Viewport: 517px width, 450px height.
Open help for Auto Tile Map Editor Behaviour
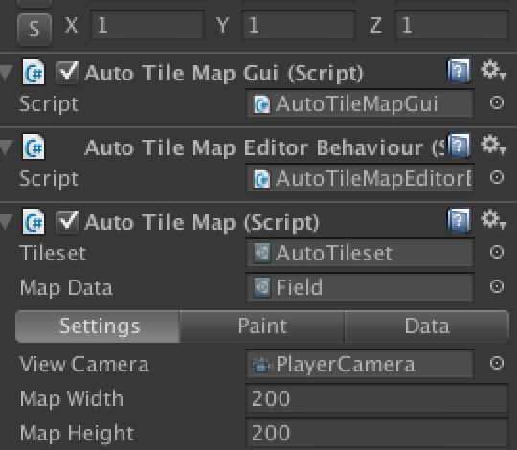459,146
